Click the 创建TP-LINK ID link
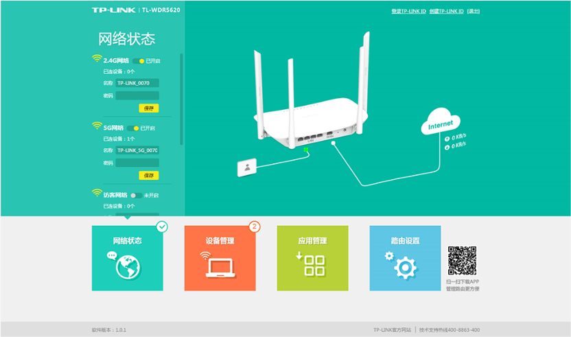The height and width of the screenshot is (337, 571). point(447,12)
